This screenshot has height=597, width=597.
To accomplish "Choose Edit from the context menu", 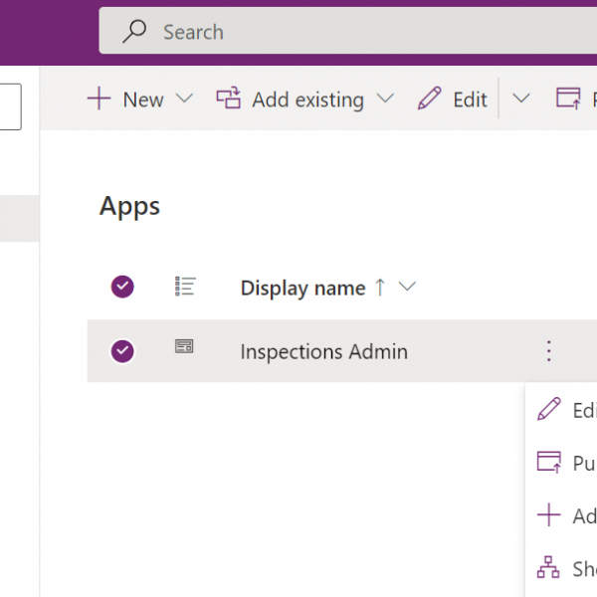I will coord(566,410).
